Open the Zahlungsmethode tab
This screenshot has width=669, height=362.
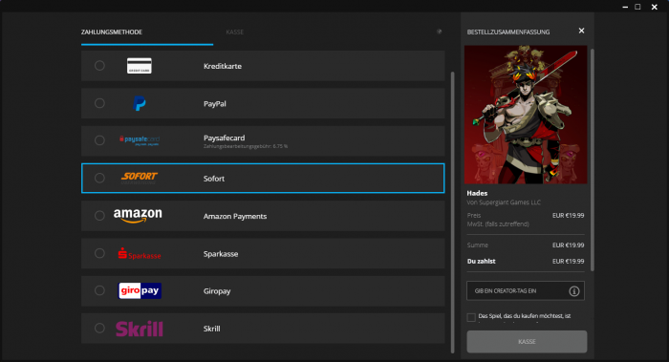coord(112,32)
